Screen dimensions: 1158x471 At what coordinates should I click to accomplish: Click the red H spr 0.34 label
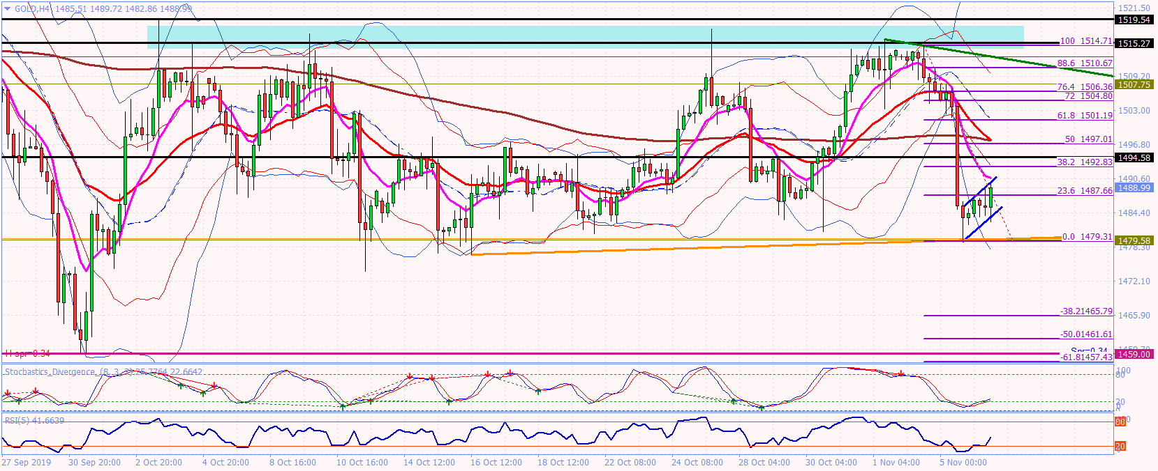pos(27,354)
